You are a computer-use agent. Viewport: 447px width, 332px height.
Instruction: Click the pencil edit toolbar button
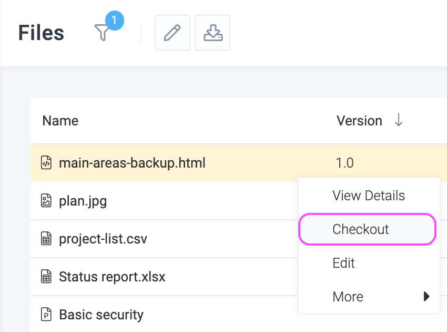point(172,33)
